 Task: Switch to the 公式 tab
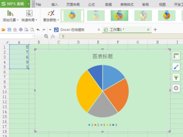(x=91, y=5)
